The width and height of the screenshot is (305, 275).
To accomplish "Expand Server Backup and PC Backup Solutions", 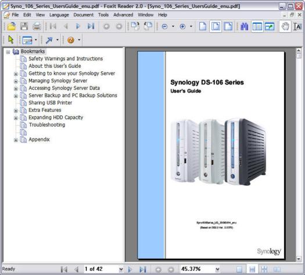I will coord(16,96).
